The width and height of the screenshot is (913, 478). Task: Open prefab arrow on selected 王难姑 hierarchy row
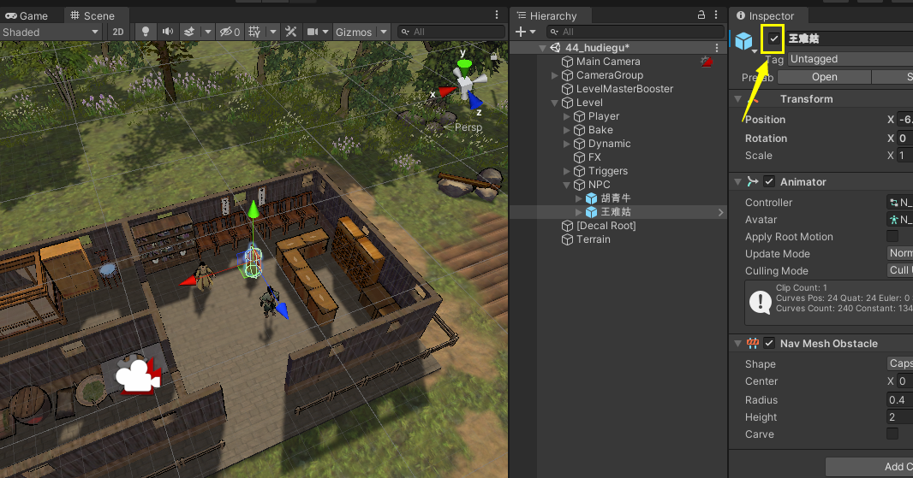720,212
